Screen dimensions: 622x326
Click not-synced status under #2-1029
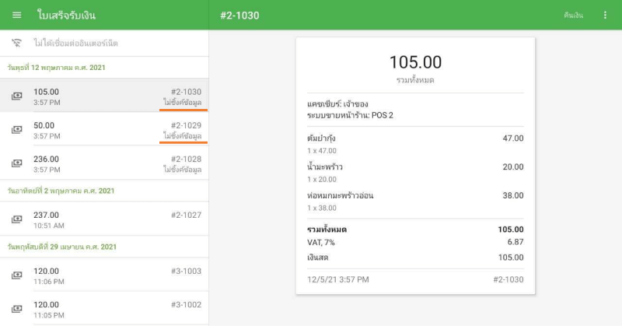click(x=183, y=136)
